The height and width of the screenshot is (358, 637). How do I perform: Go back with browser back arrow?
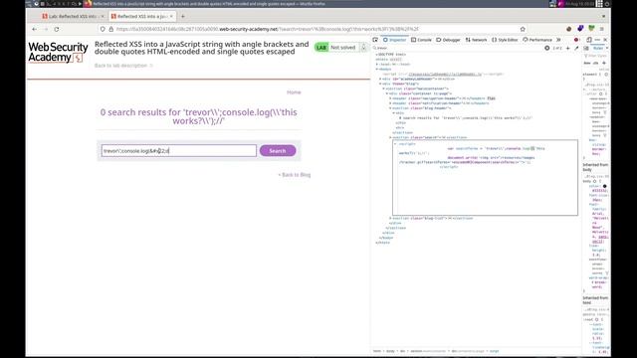pos(34,29)
